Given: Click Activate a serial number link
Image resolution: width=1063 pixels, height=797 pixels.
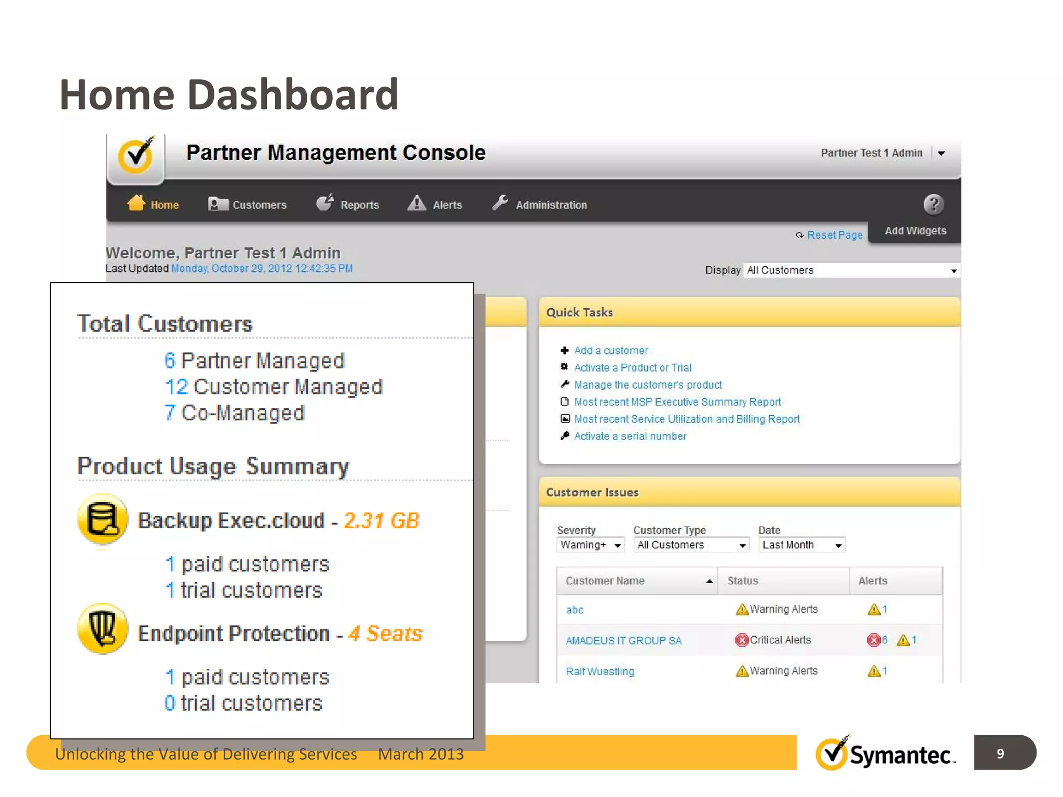Looking at the screenshot, I should click(630, 436).
